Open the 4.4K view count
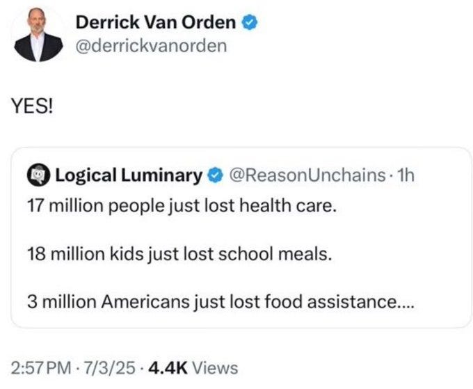Image resolution: width=473 pixels, height=389 pixels. click(x=165, y=367)
